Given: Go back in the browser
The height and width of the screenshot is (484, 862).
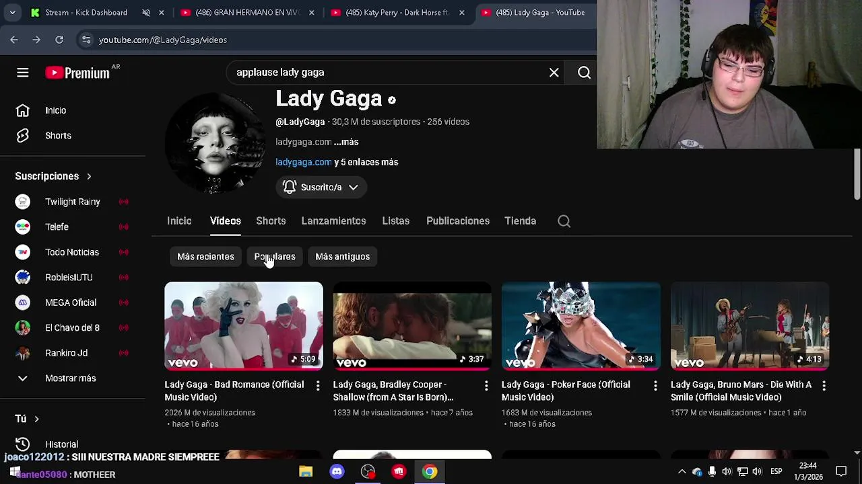Looking at the screenshot, I should pos(14,40).
